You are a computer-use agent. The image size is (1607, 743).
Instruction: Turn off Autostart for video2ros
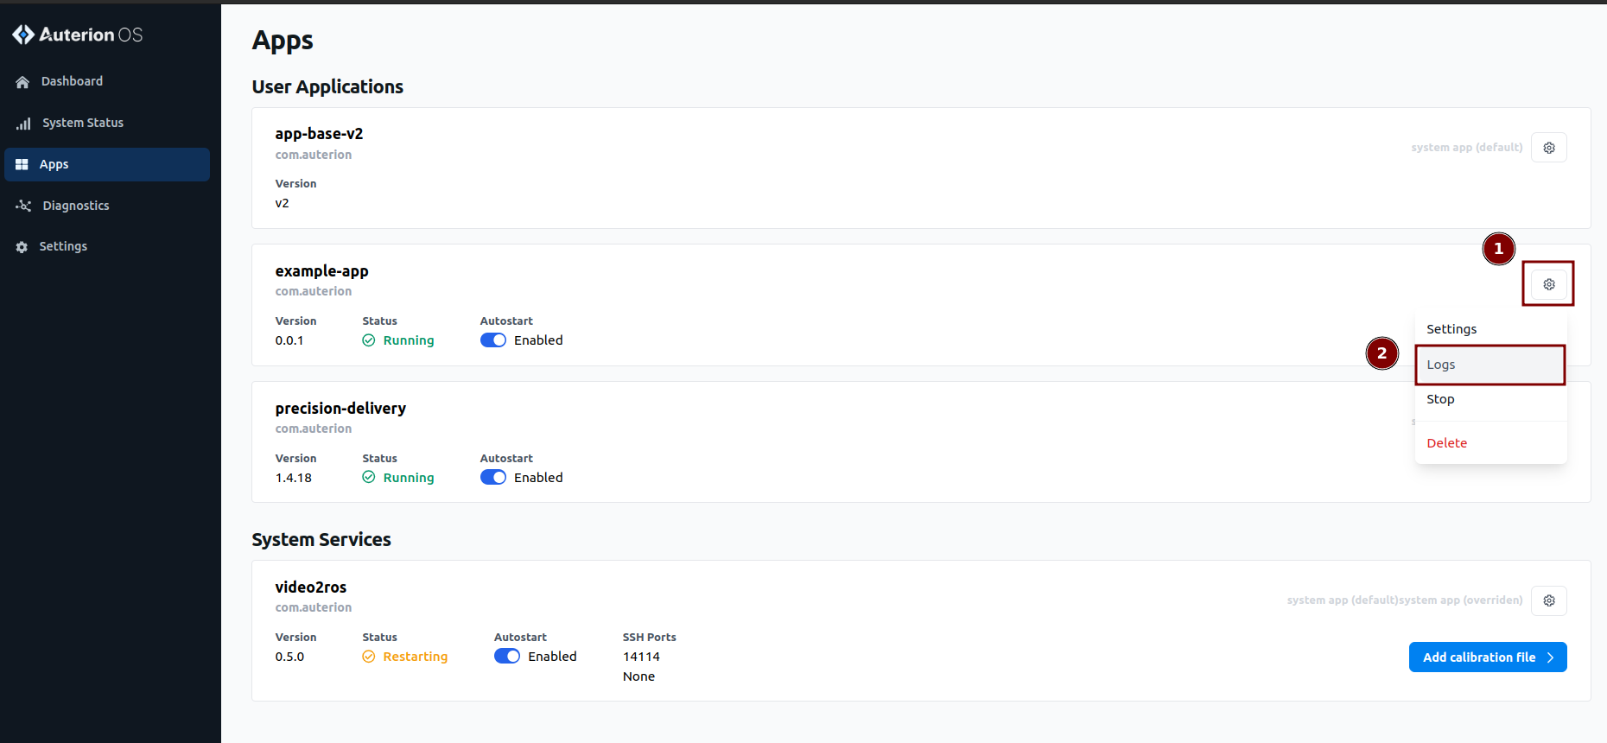click(507, 657)
